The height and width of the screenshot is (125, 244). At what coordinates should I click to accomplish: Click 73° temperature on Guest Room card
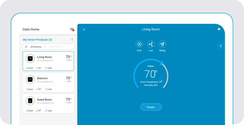[68, 99]
